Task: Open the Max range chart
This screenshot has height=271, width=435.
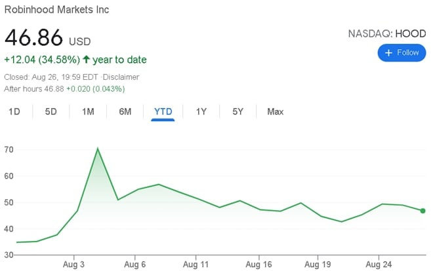Action: pos(275,112)
